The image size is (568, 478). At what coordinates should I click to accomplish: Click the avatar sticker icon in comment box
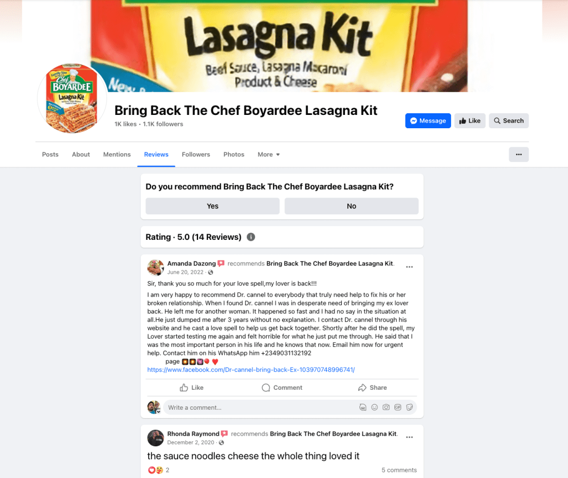363,407
